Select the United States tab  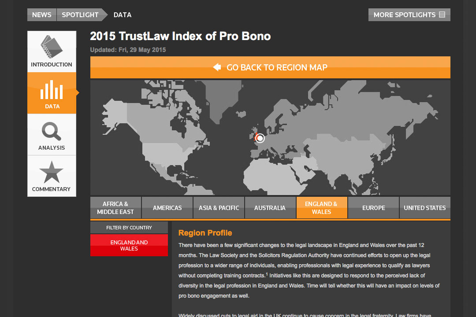tap(425, 208)
